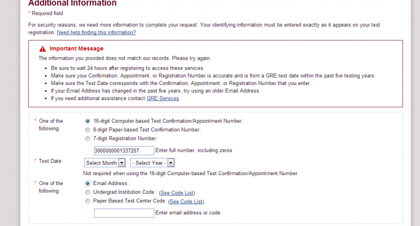Pick Paper Based Test Center Code radio
420x226 pixels.
pyautogui.click(x=88, y=201)
